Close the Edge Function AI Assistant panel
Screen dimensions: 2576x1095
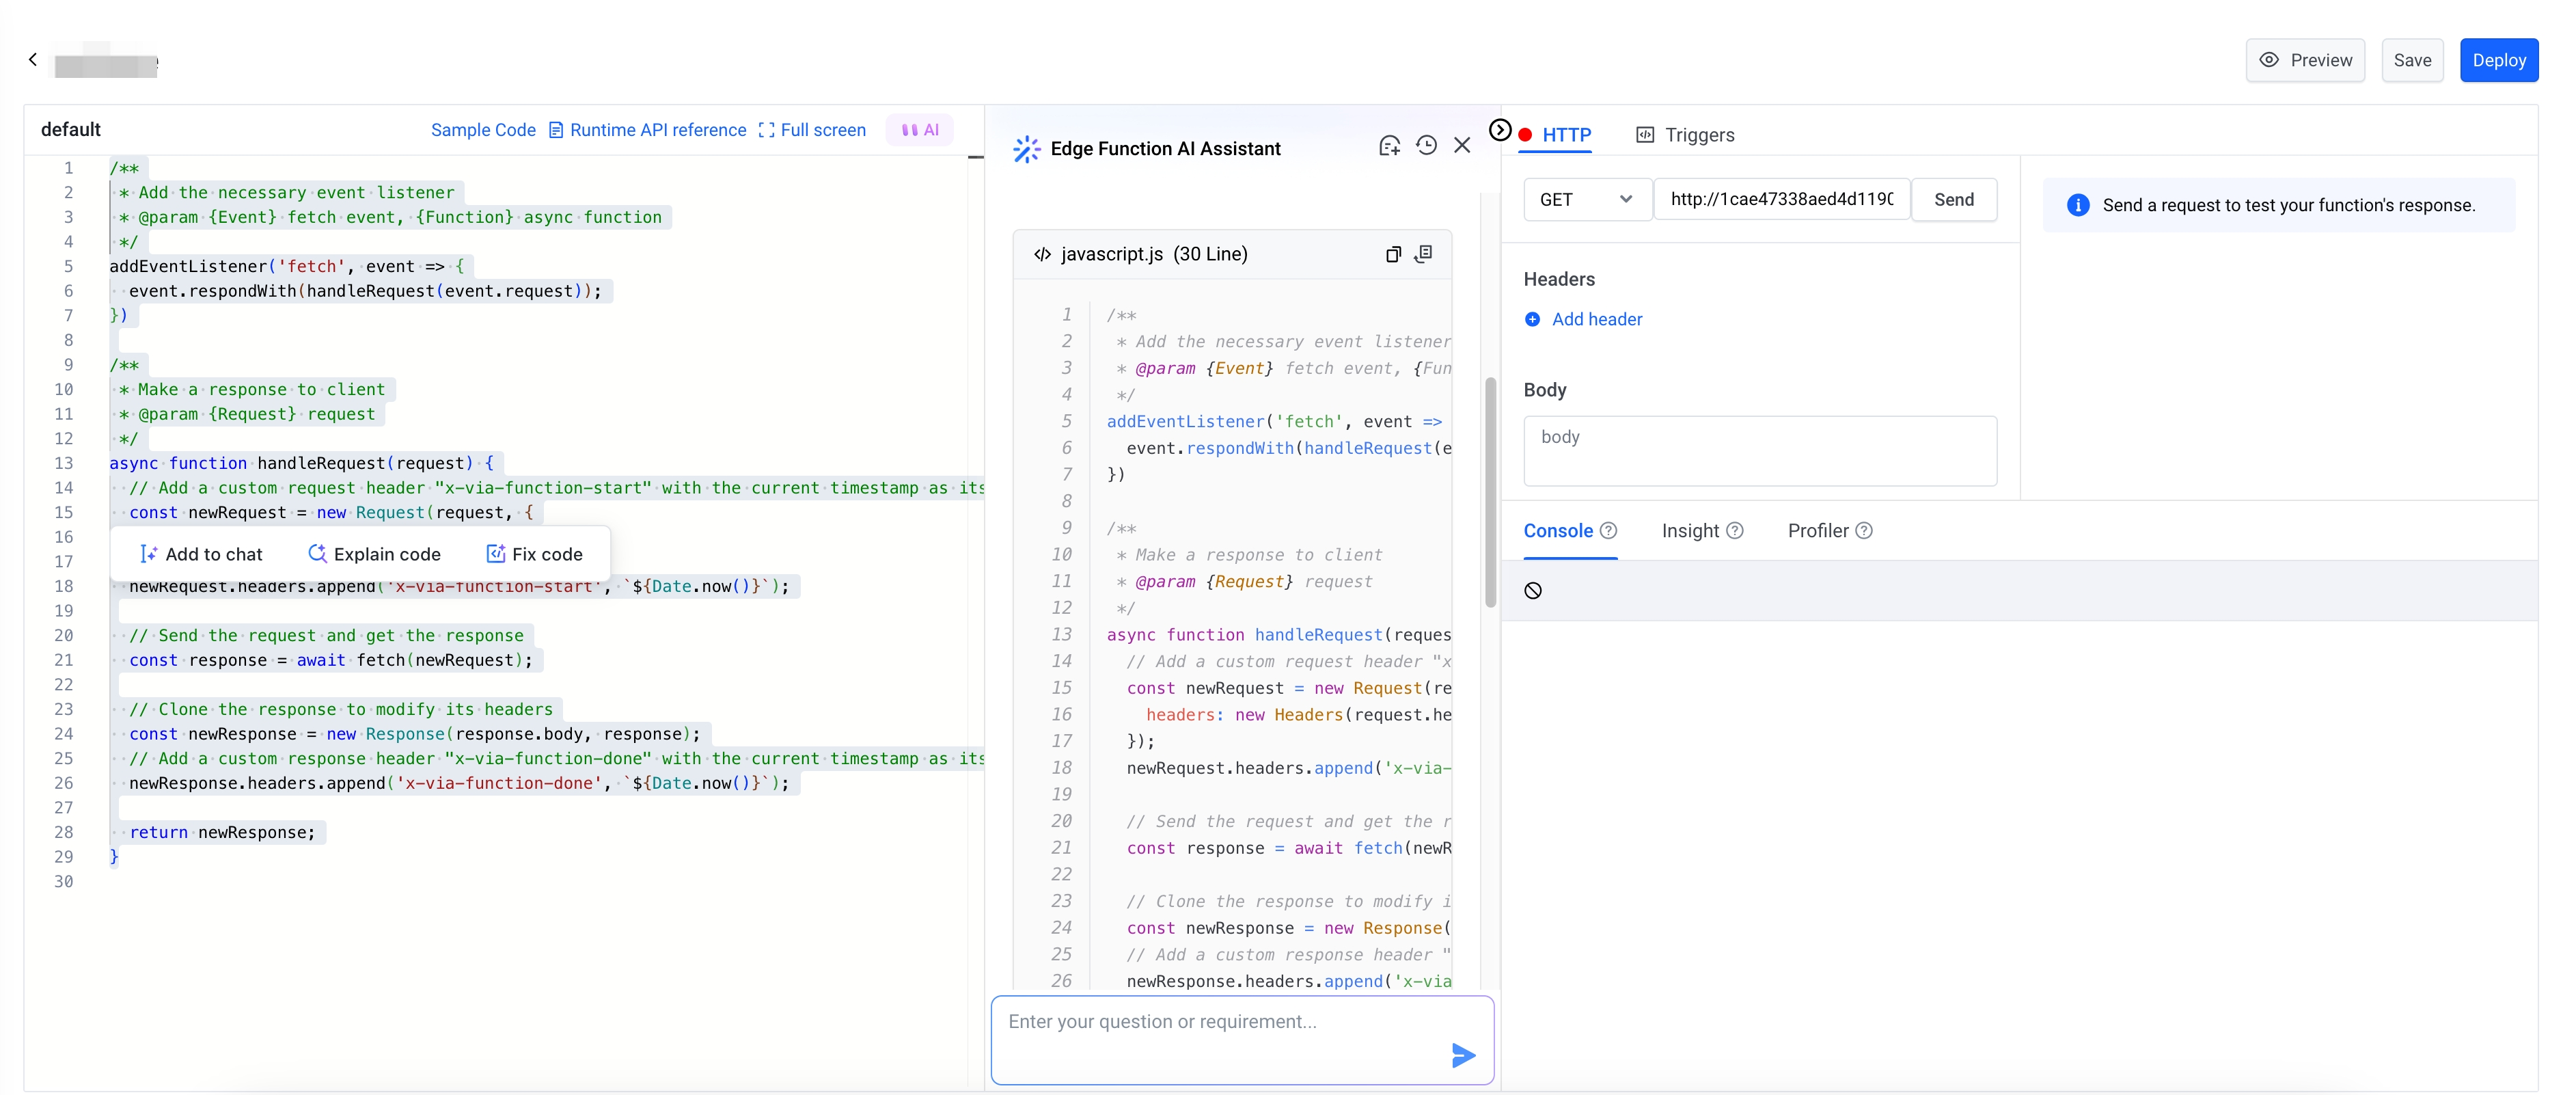pyautogui.click(x=1462, y=146)
